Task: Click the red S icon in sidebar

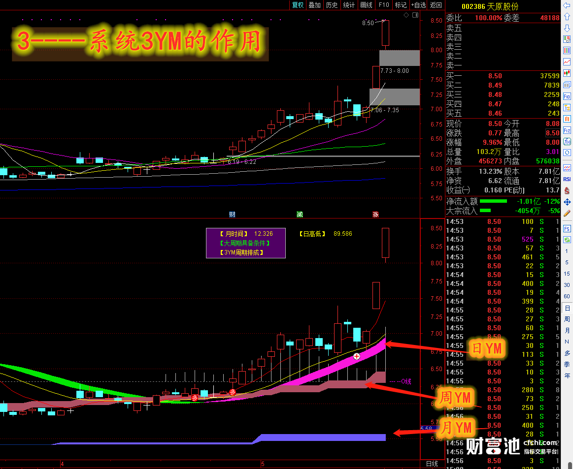Action: (x=567, y=190)
